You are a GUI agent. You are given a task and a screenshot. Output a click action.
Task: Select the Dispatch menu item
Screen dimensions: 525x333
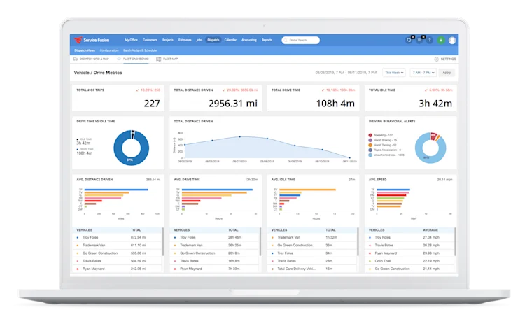click(x=213, y=40)
